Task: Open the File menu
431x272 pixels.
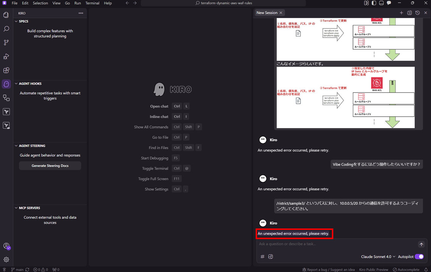Action: pos(15,3)
